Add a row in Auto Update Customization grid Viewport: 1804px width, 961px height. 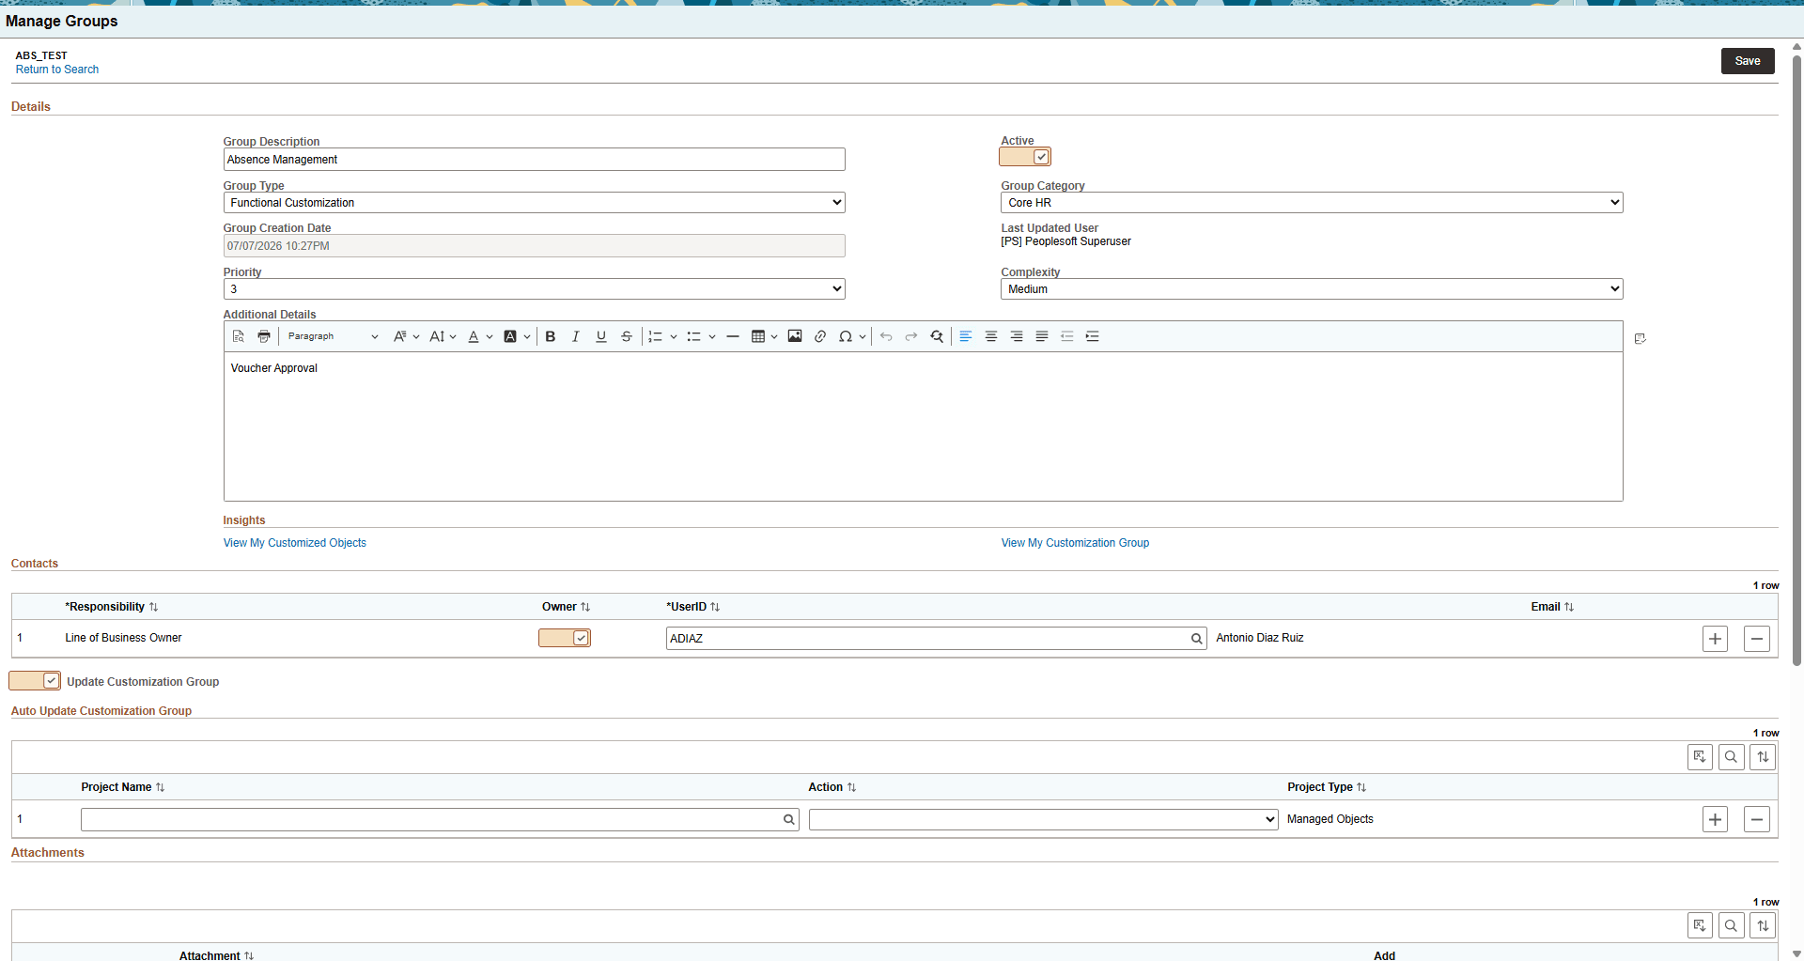click(1716, 819)
